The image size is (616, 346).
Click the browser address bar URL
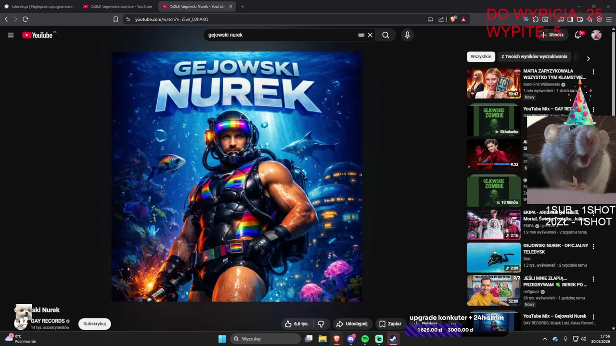pos(172,19)
